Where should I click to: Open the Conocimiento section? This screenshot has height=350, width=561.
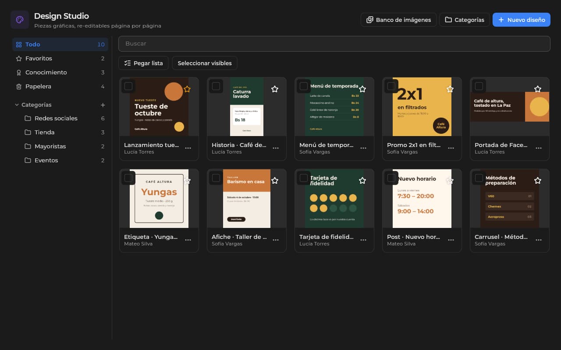(x=60, y=72)
